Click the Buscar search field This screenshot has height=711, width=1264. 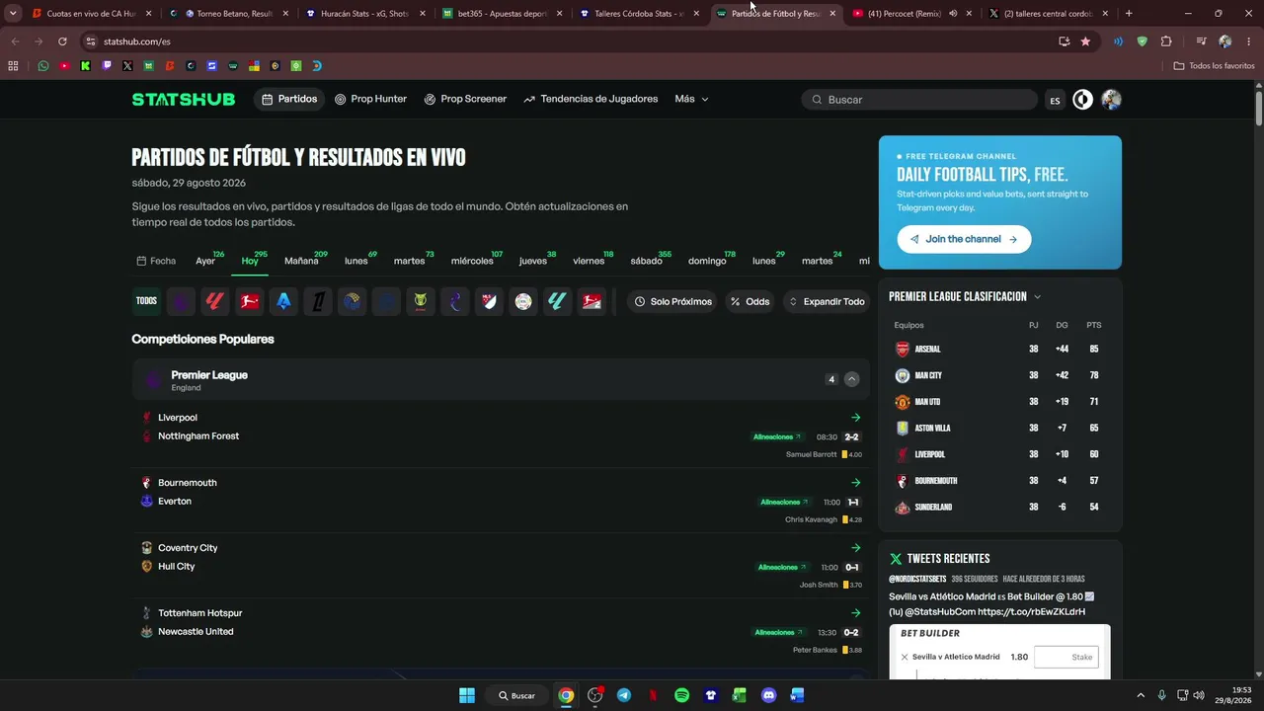click(920, 100)
